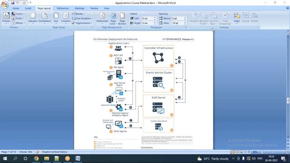Click the zoom slider handle

pos(272,152)
